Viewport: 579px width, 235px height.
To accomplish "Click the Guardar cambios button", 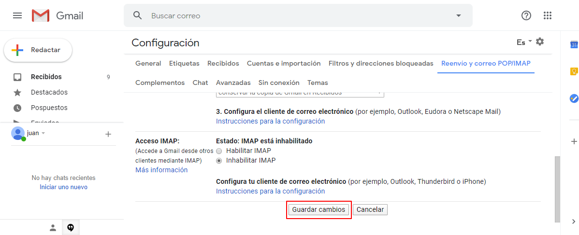I will click(x=318, y=209).
